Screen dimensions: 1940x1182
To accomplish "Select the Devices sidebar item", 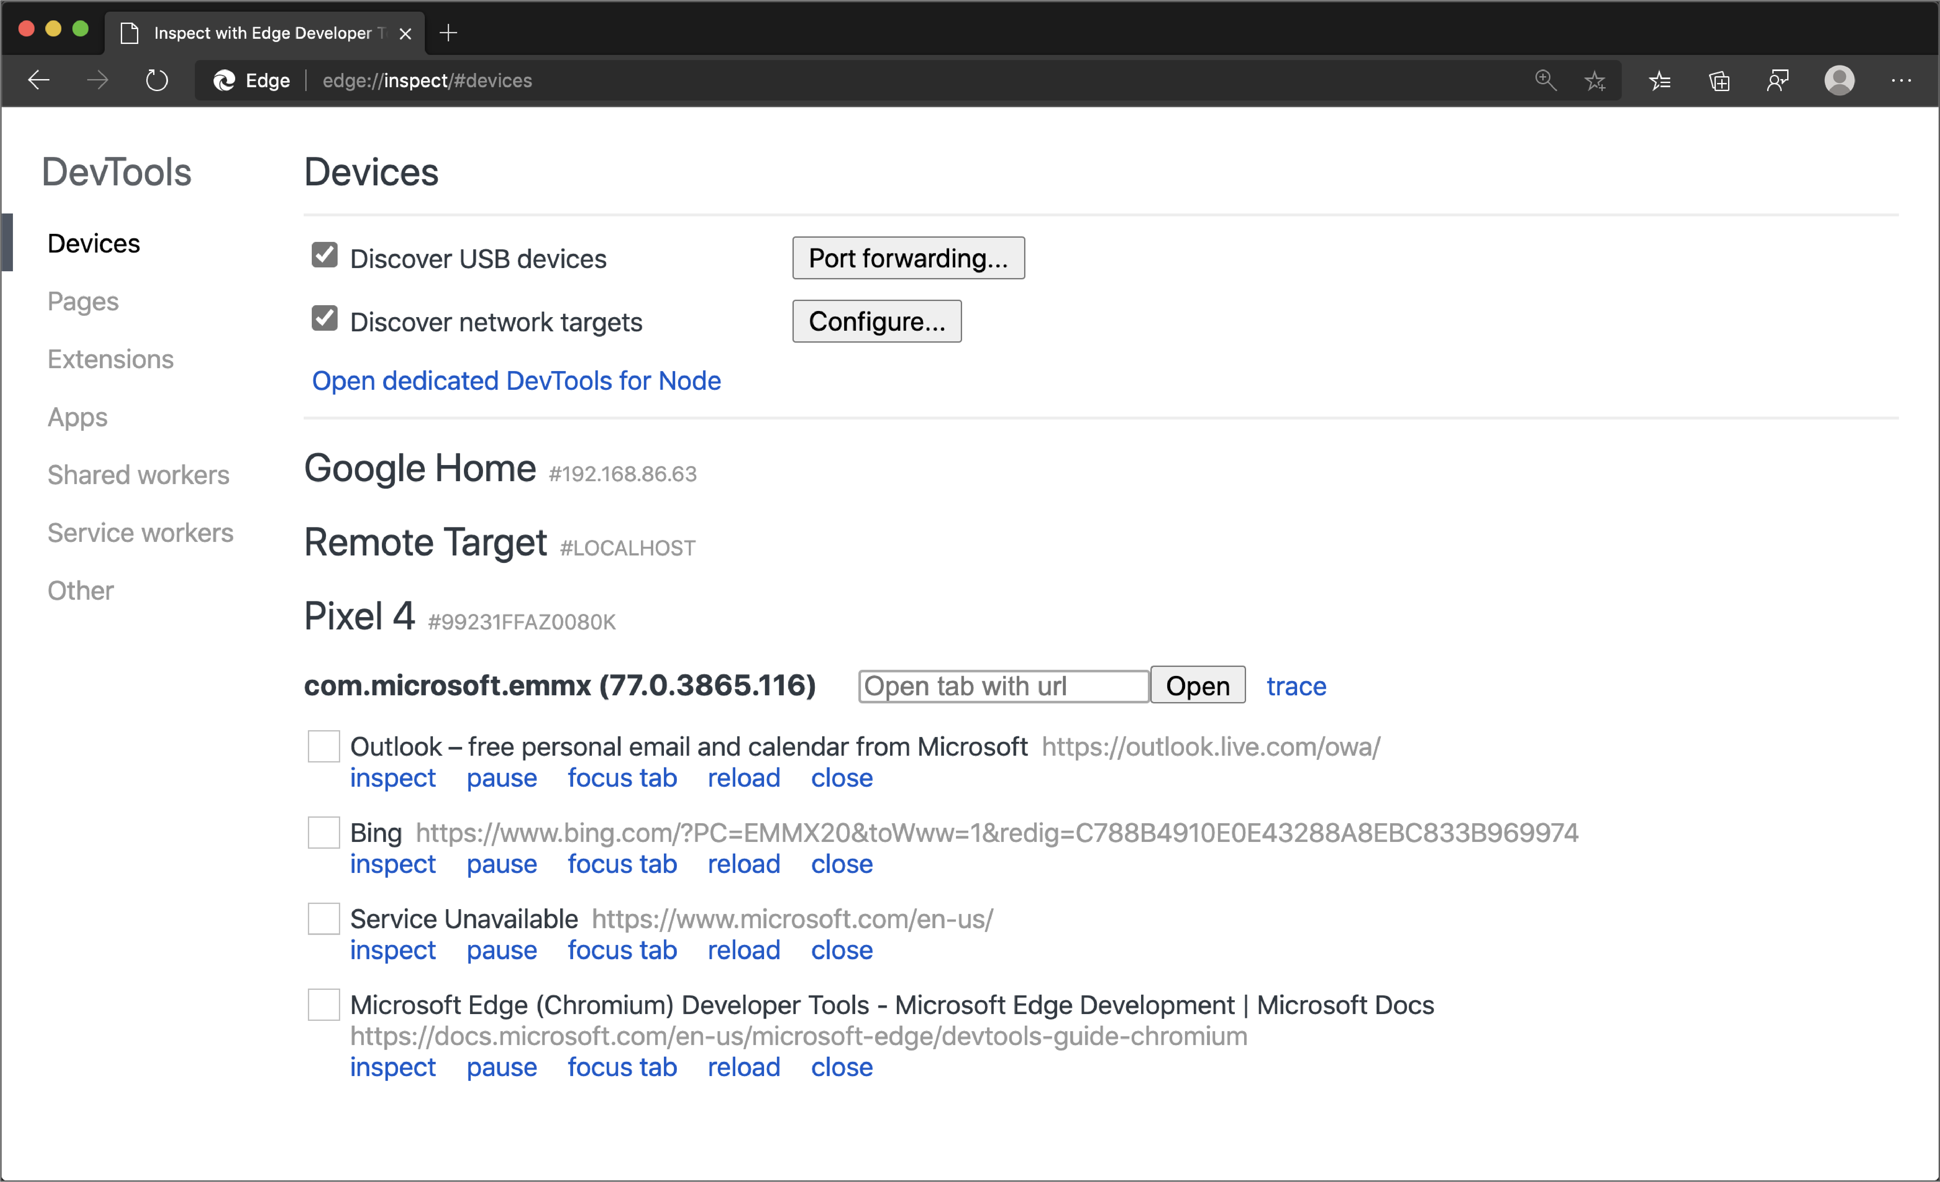I will click(93, 243).
